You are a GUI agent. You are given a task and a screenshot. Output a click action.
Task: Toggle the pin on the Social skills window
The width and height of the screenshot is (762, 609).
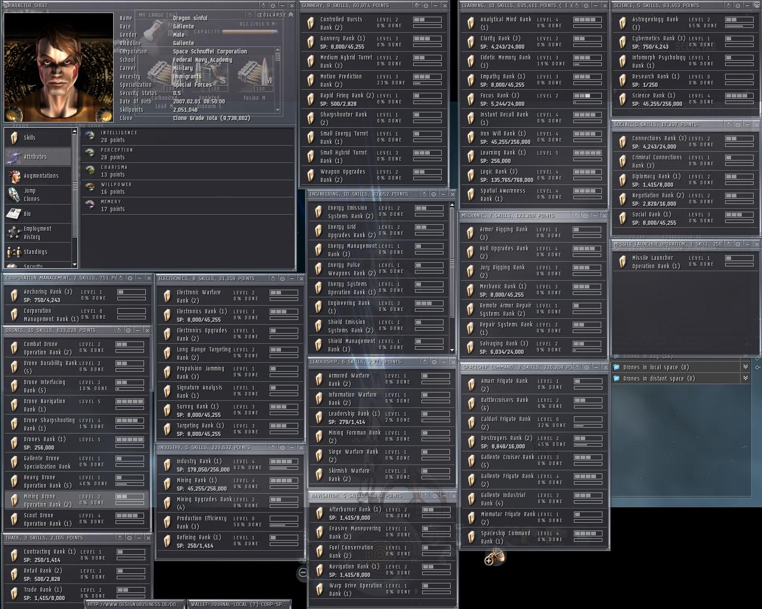point(738,124)
